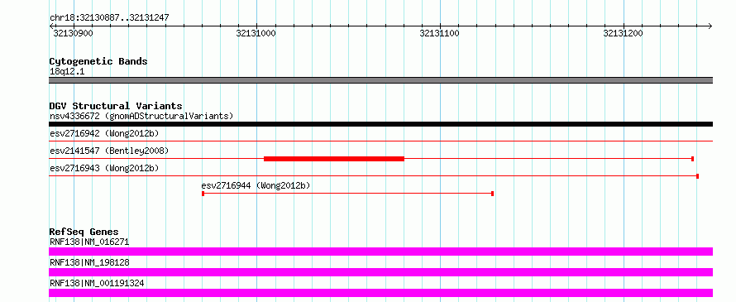This screenshot has height=302, width=736.
Task: Open the esv2716943 (Wong2012b) variant label
Action: pos(104,168)
